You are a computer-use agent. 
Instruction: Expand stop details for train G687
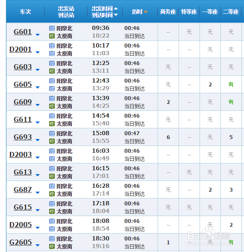[x=38, y=193]
